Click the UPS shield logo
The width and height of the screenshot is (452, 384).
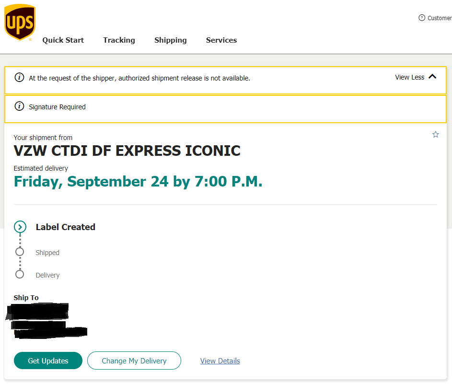click(20, 22)
